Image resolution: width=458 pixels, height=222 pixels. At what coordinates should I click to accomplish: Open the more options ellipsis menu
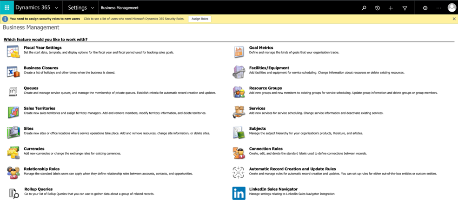point(439,8)
